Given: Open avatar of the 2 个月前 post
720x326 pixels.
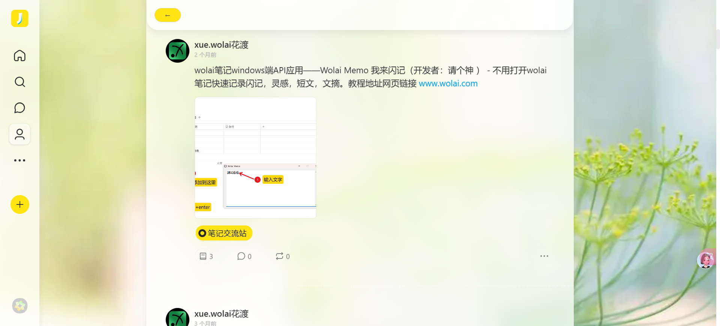Looking at the screenshot, I should (x=177, y=51).
